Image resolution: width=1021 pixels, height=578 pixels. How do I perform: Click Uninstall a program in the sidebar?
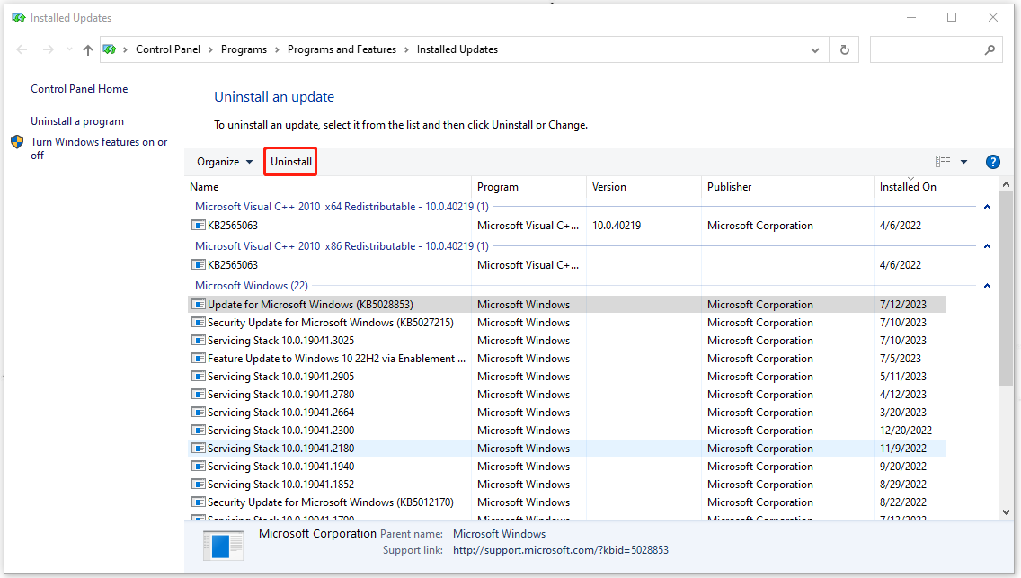(x=77, y=120)
